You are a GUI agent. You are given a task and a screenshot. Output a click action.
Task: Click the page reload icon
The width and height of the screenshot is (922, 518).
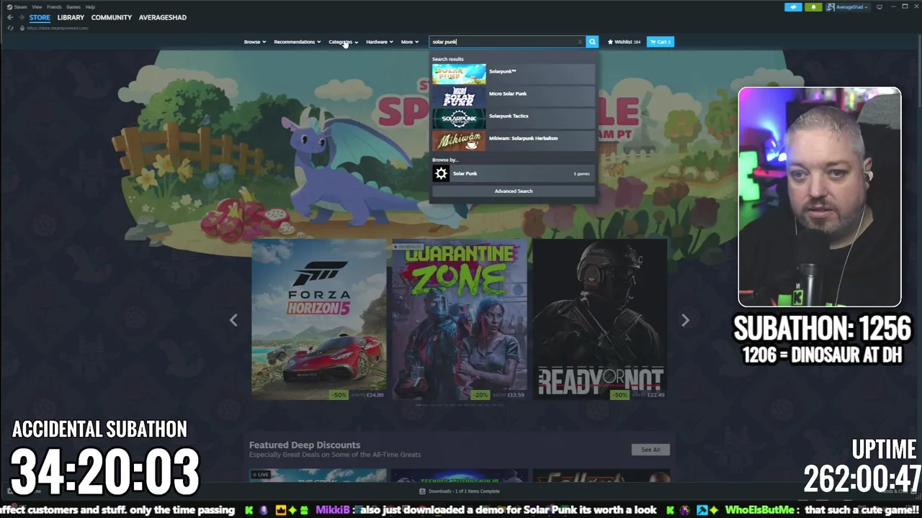[x=10, y=28]
